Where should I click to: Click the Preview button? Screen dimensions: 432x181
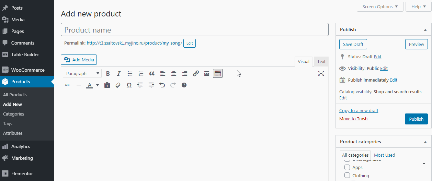[417, 44]
